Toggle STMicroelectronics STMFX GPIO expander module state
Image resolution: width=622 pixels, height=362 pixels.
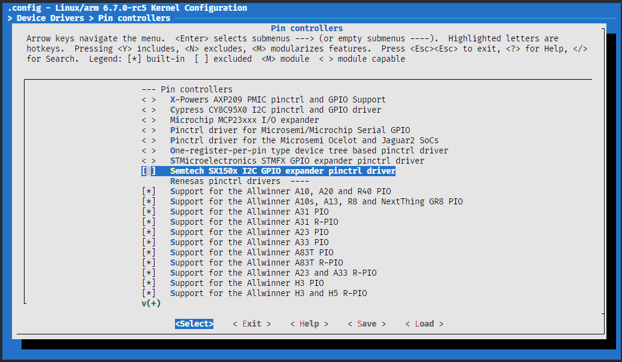[149, 161]
